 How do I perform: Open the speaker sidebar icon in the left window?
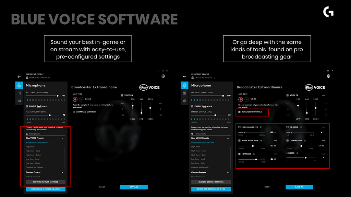19,101
